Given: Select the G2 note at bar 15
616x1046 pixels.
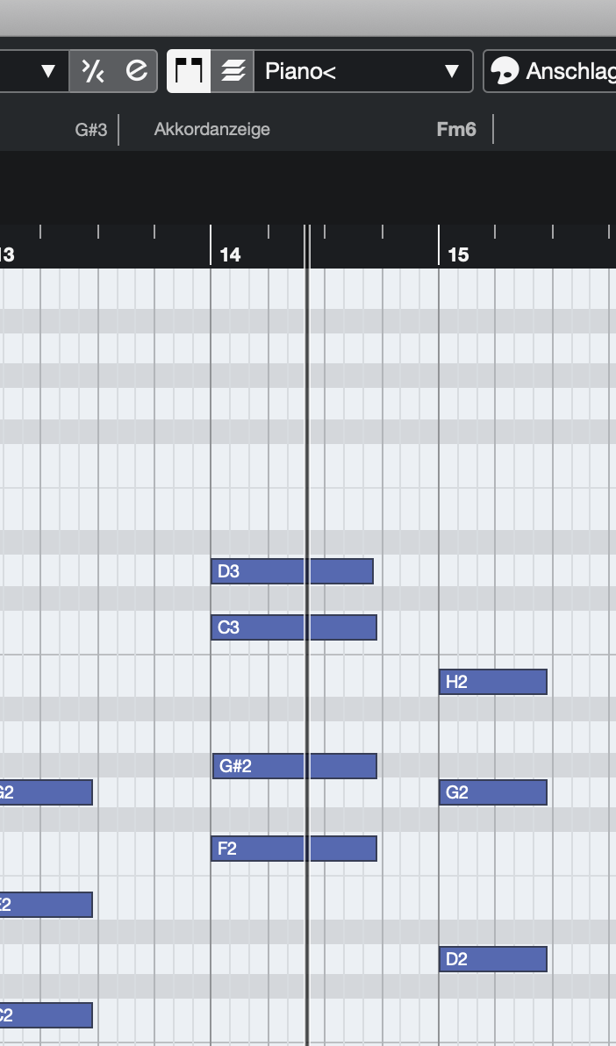Looking at the screenshot, I should click(492, 792).
